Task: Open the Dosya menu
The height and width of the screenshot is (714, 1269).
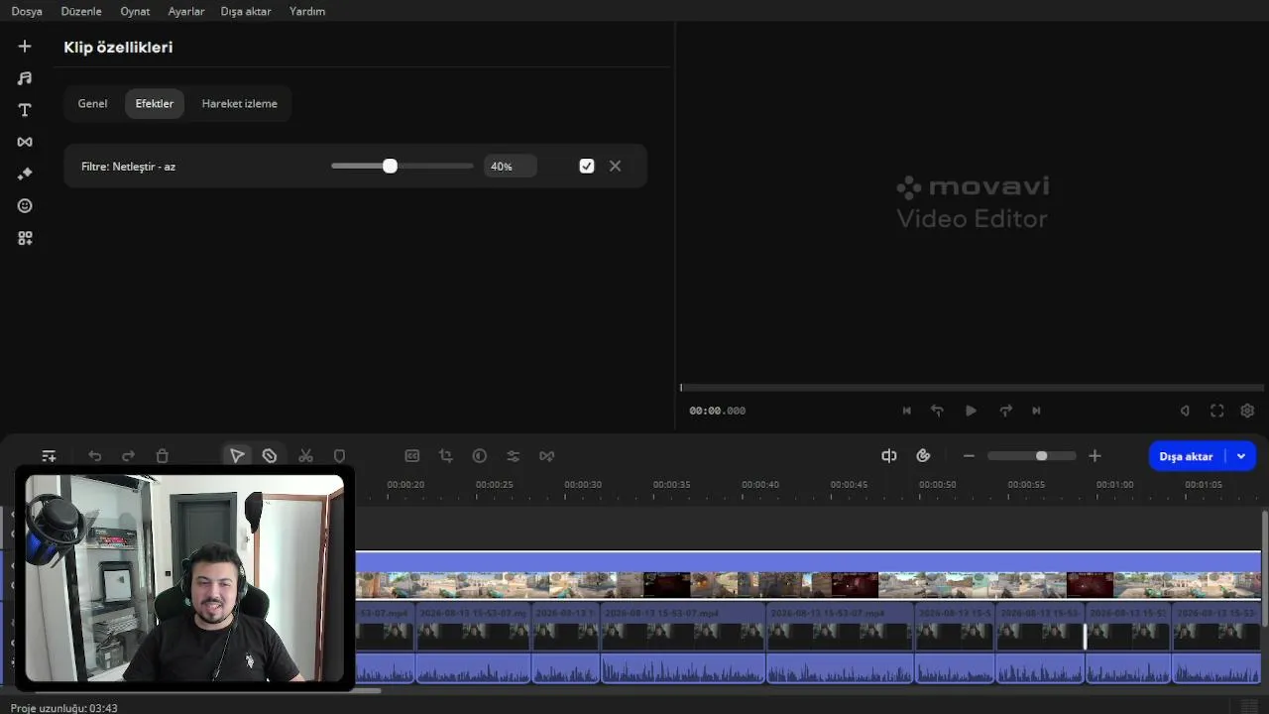Action: pos(27,11)
